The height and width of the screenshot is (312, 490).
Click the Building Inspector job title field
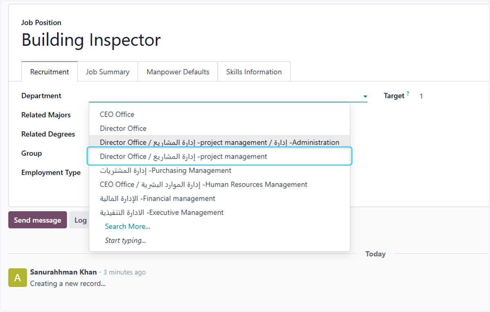(91, 40)
